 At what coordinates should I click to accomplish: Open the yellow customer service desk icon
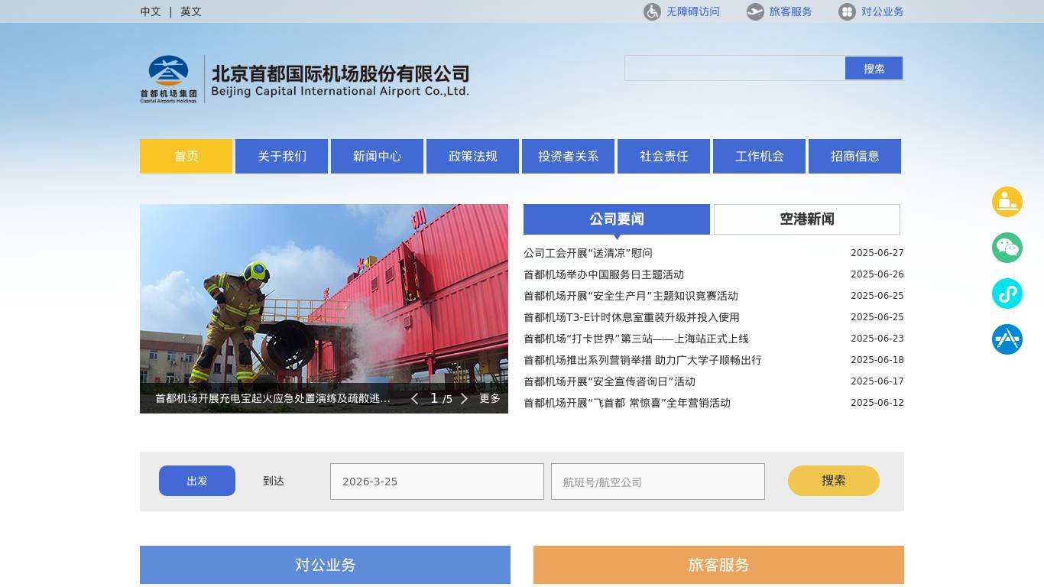(1007, 202)
